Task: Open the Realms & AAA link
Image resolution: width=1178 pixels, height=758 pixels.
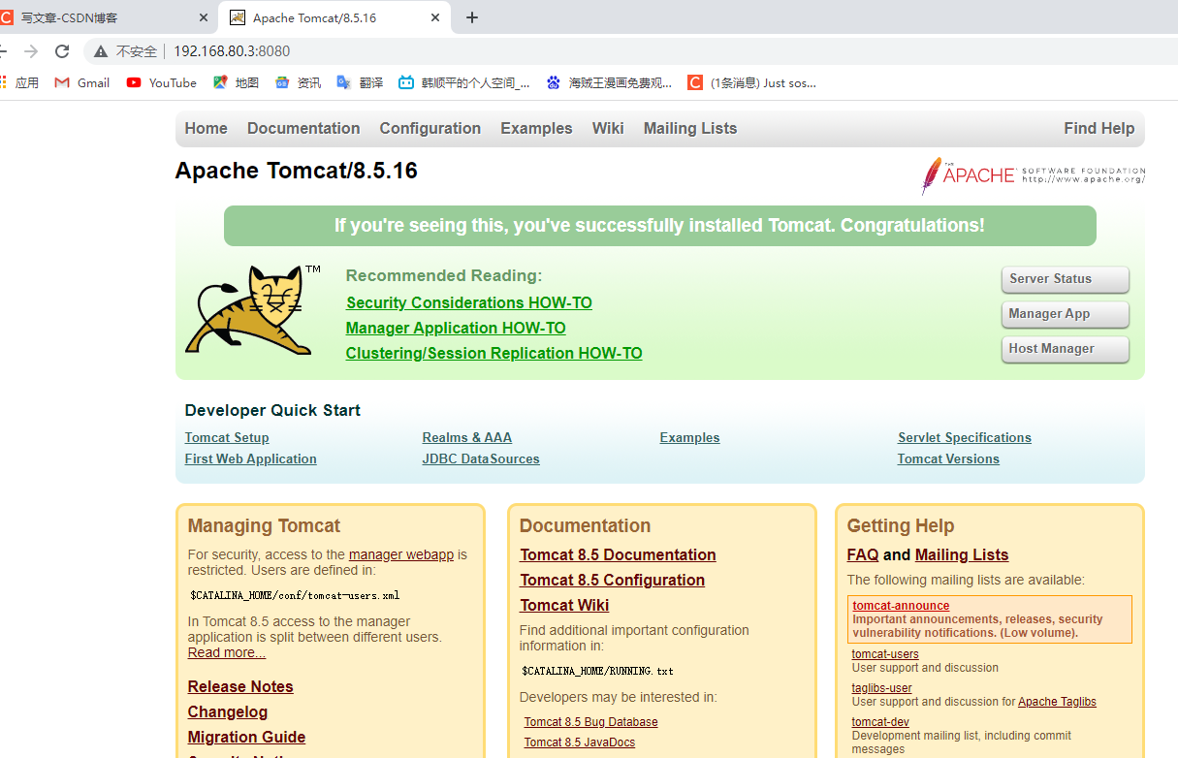Action: pos(467,437)
